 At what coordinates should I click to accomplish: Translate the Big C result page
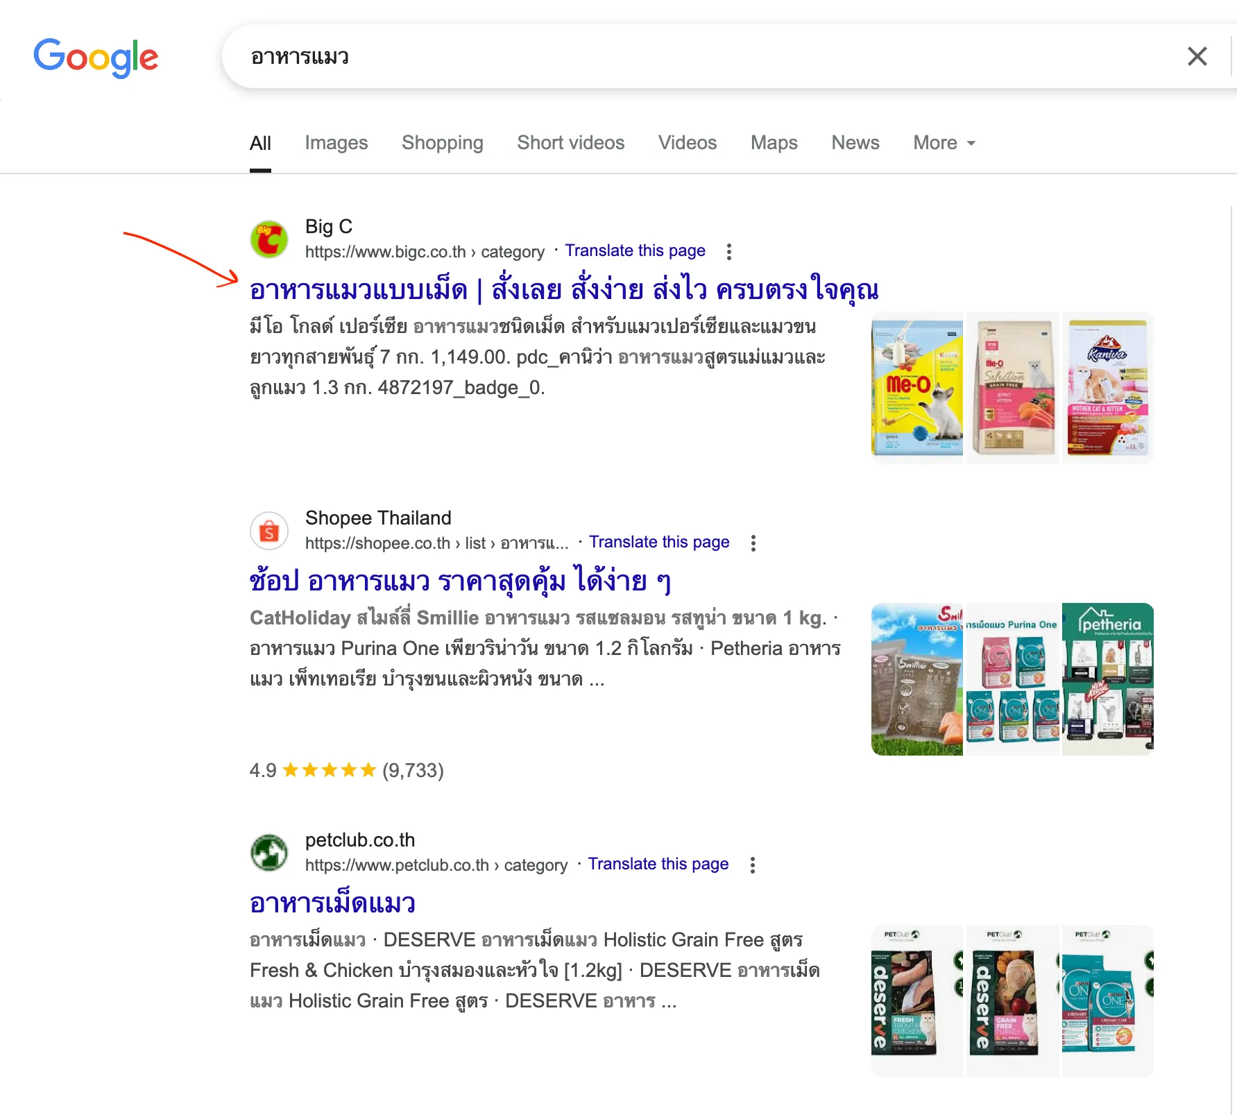pos(635,250)
